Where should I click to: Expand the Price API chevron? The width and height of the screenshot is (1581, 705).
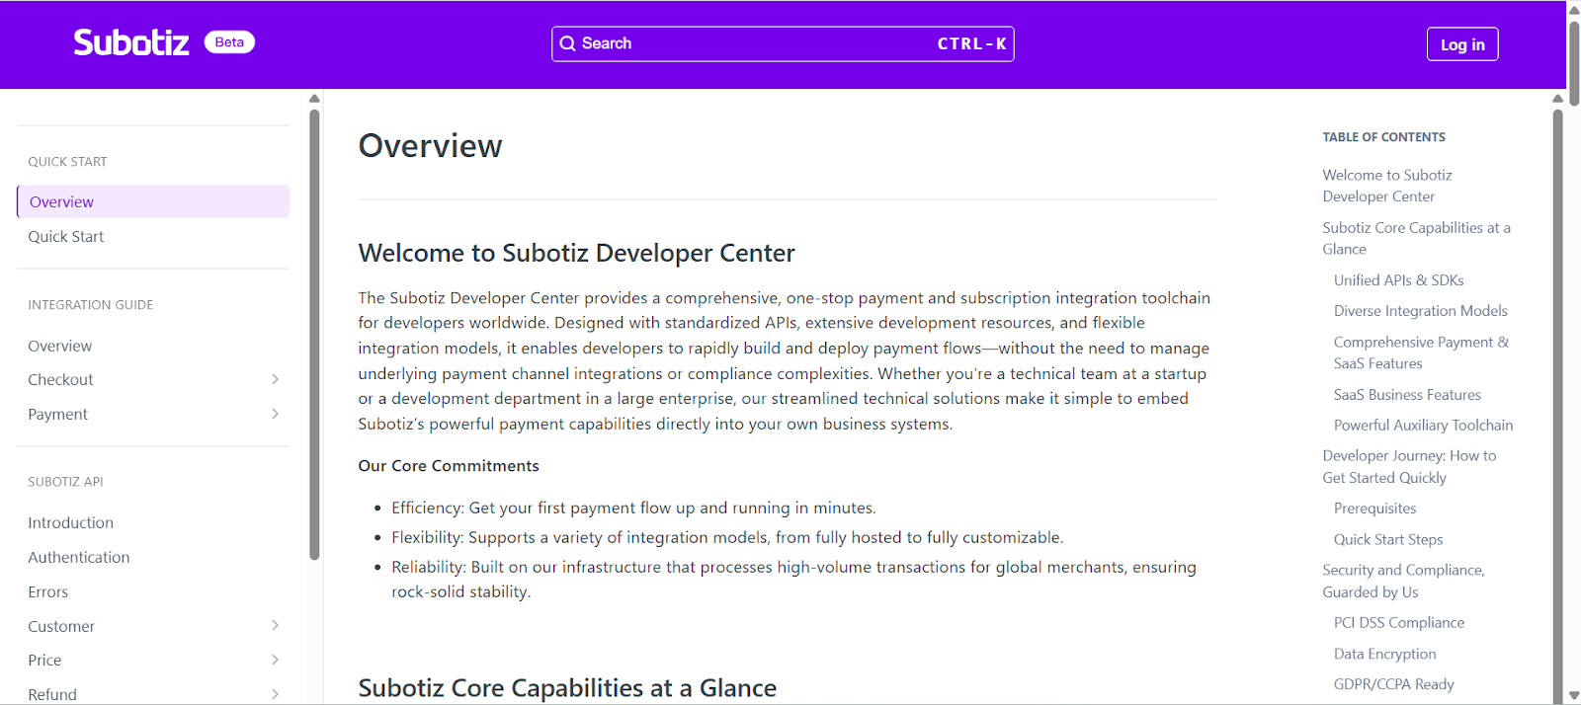(x=275, y=660)
